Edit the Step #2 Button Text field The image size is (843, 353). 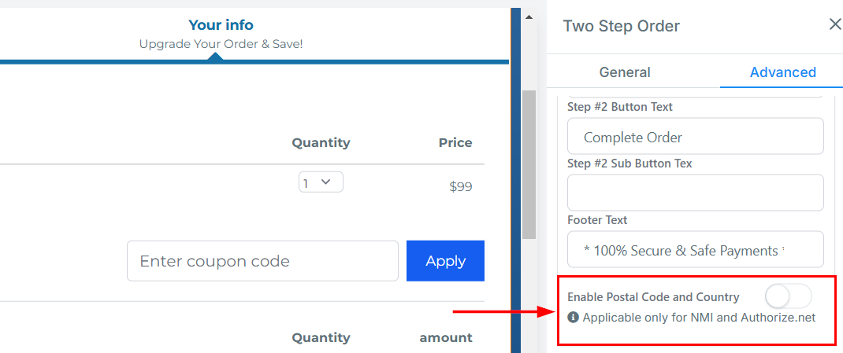coord(695,137)
